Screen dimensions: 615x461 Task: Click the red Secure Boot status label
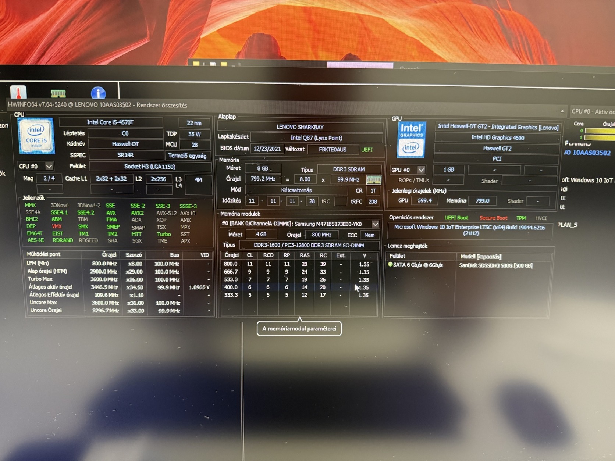pyautogui.click(x=493, y=218)
